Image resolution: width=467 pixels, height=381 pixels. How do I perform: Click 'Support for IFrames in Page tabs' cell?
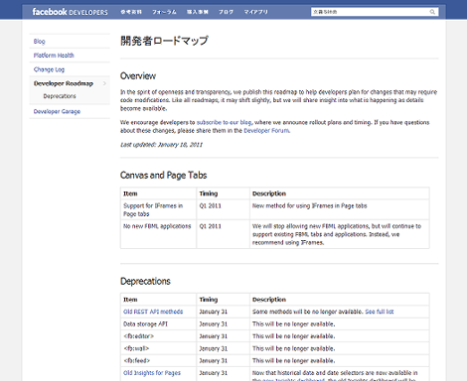point(158,209)
